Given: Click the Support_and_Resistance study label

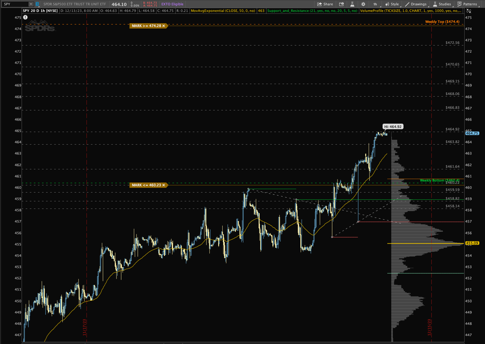Looking at the screenshot, I should tap(312, 11).
